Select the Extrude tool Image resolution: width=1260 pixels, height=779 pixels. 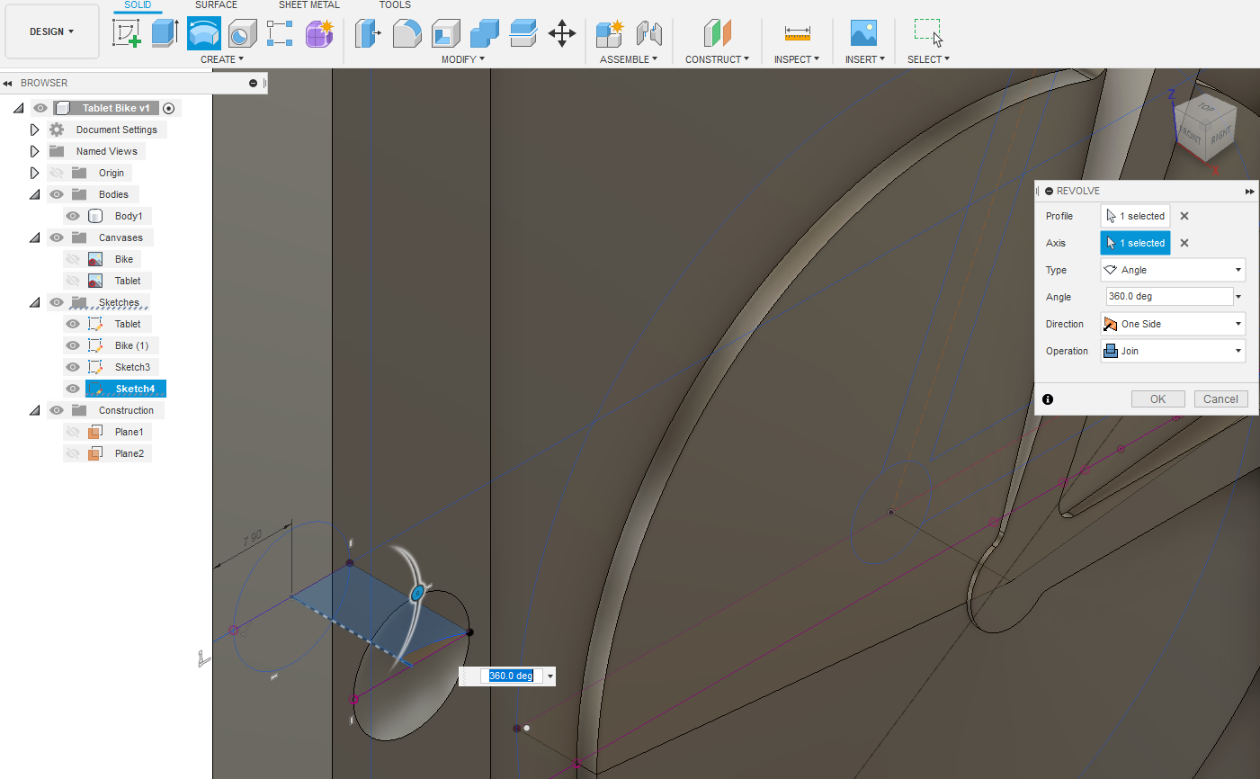[x=165, y=33]
